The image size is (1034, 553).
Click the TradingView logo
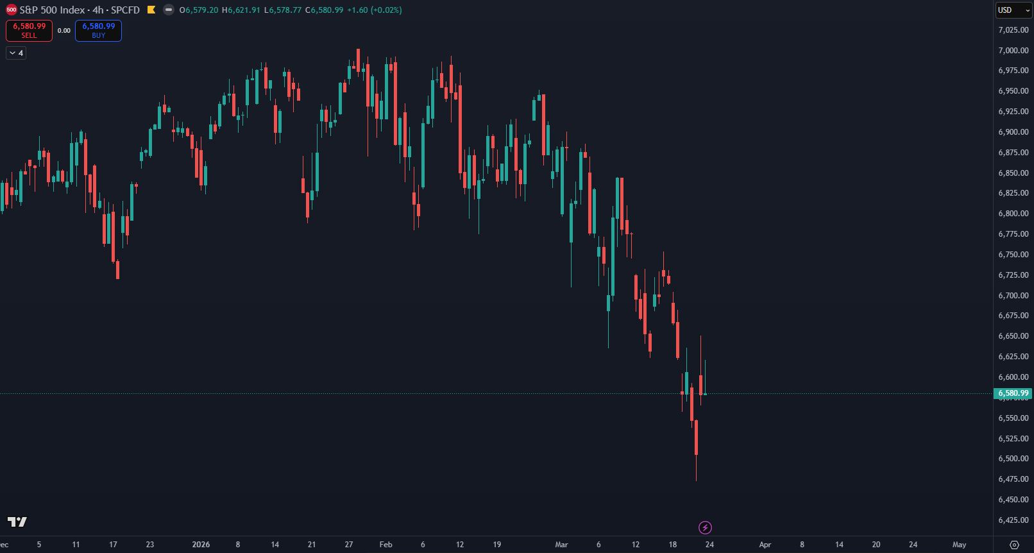[x=17, y=522]
